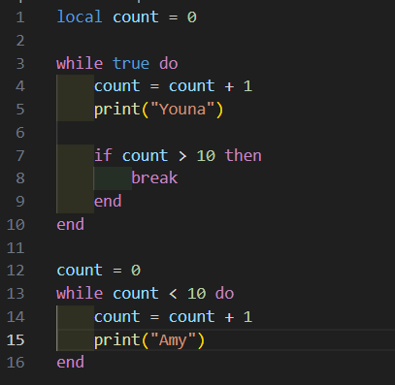Click the 'end' keyword on line 16
This screenshot has height=385, width=395.
click(71, 362)
